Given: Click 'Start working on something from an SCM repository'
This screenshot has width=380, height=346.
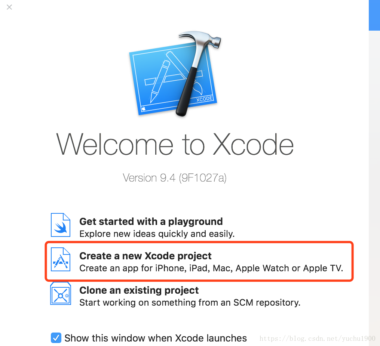Looking at the screenshot, I should (x=190, y=303).
